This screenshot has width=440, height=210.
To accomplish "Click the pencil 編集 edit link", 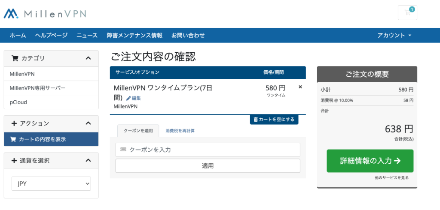I will pyautogui.click(x=134, y=98).
